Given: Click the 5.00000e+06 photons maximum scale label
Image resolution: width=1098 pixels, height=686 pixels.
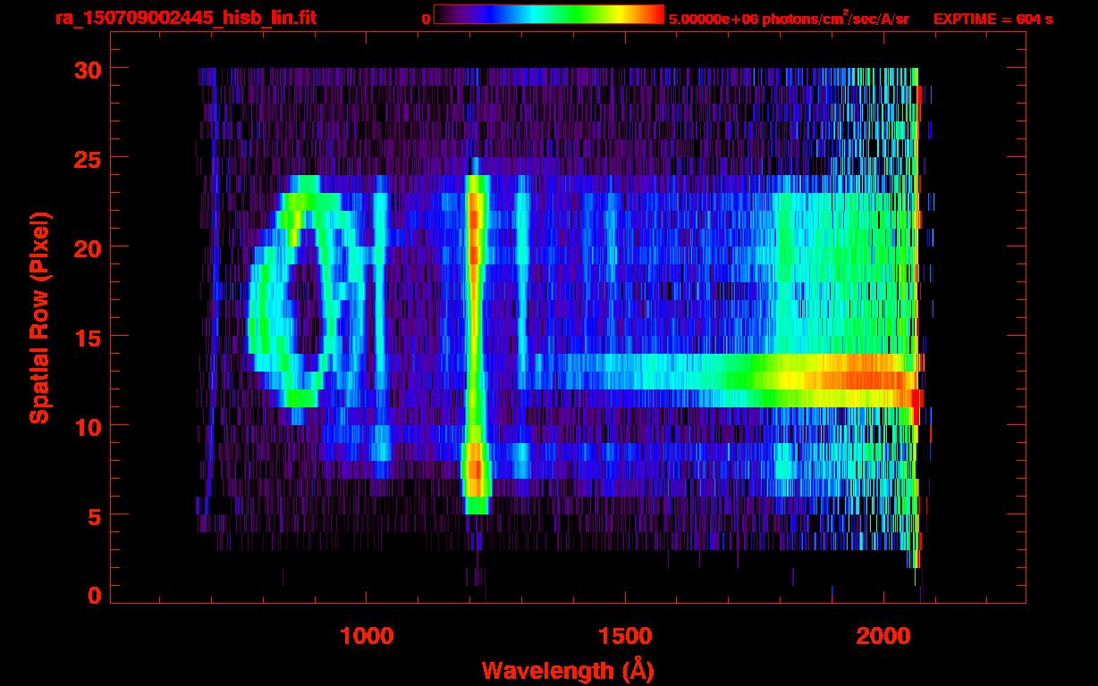Looking at the screenshot, I should [789, 19].
